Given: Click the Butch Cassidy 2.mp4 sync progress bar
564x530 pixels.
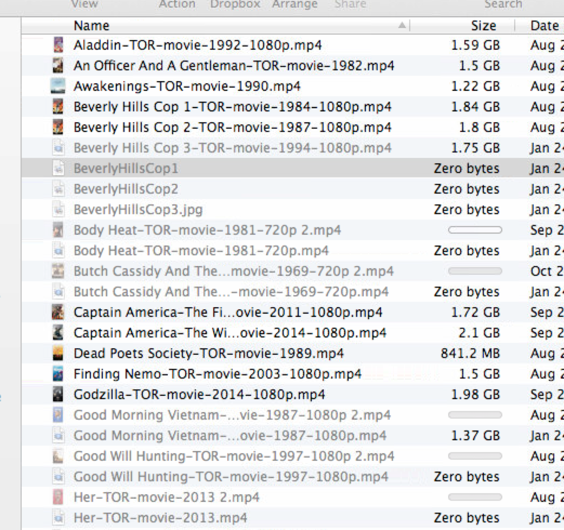Looking at the screenshot, I should 475,271.
